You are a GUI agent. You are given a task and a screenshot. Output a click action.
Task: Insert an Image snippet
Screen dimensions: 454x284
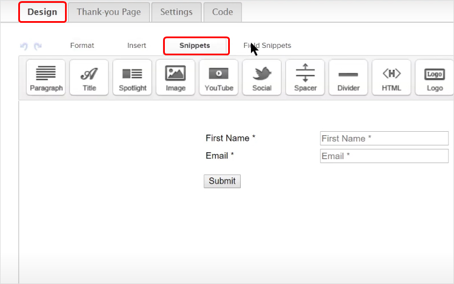176,78
